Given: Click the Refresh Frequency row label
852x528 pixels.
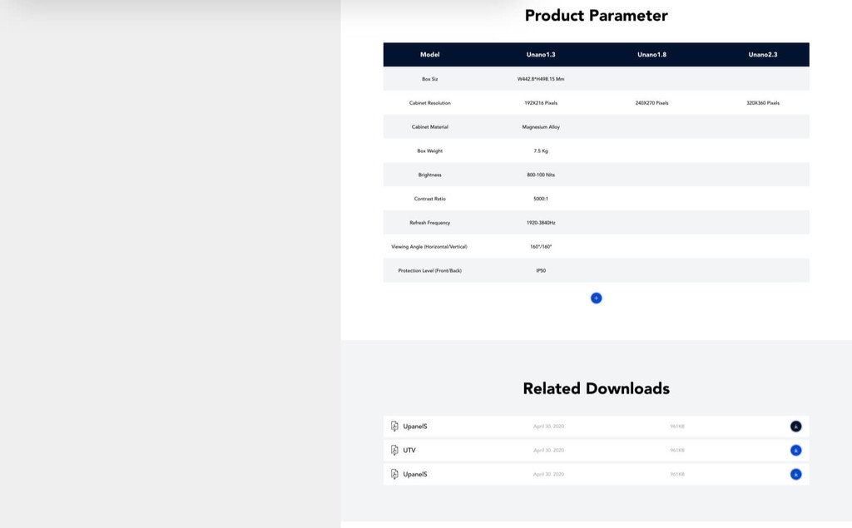Looking at the screenshot, I should (429, 223).
